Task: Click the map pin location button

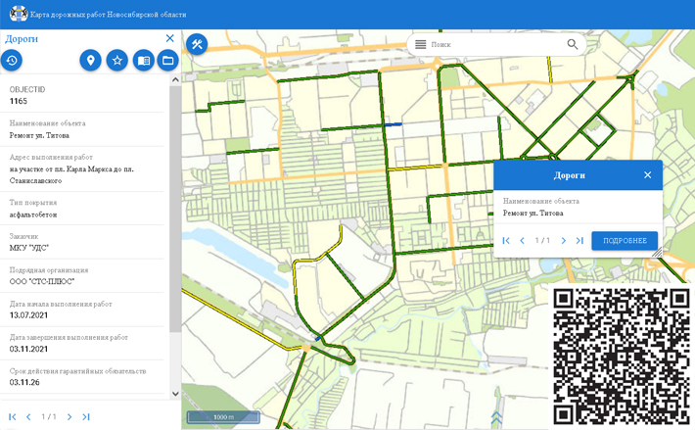Action: 90,61
